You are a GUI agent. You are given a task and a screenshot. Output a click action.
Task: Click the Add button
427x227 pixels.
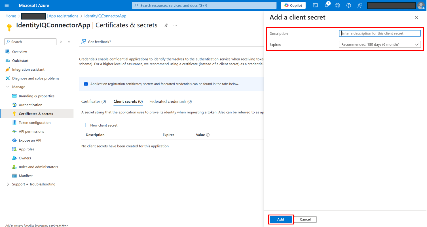[280, 219]
